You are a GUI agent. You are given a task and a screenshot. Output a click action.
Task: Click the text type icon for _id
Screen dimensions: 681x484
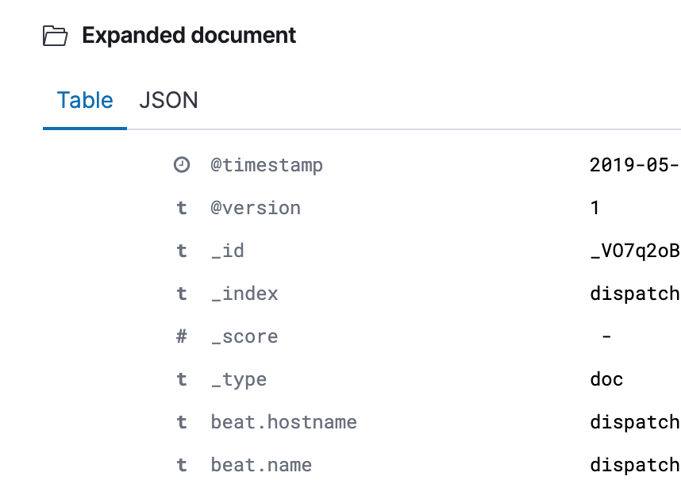[182, 251]
